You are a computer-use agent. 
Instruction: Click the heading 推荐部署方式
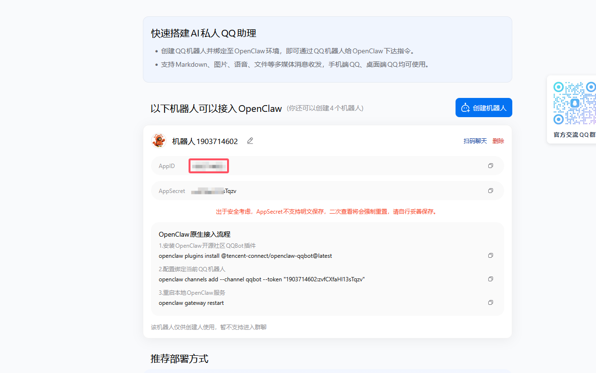pyautogui.click(x=179, y=359)
